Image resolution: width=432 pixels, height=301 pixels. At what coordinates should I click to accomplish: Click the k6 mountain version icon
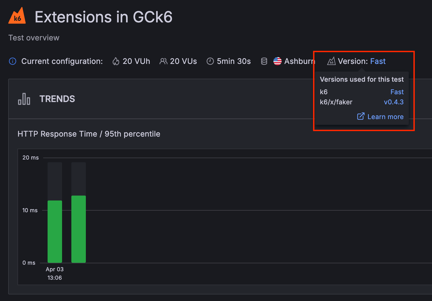point(331,61)
